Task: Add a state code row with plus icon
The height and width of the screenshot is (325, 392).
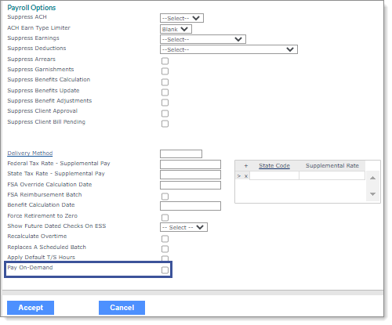Action: pos(246,166)
